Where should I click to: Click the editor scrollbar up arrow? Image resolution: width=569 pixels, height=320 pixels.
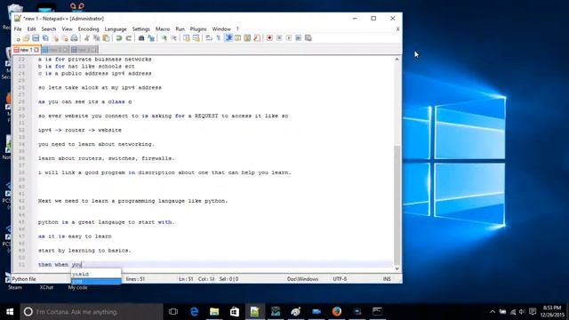tap(397, 60)
